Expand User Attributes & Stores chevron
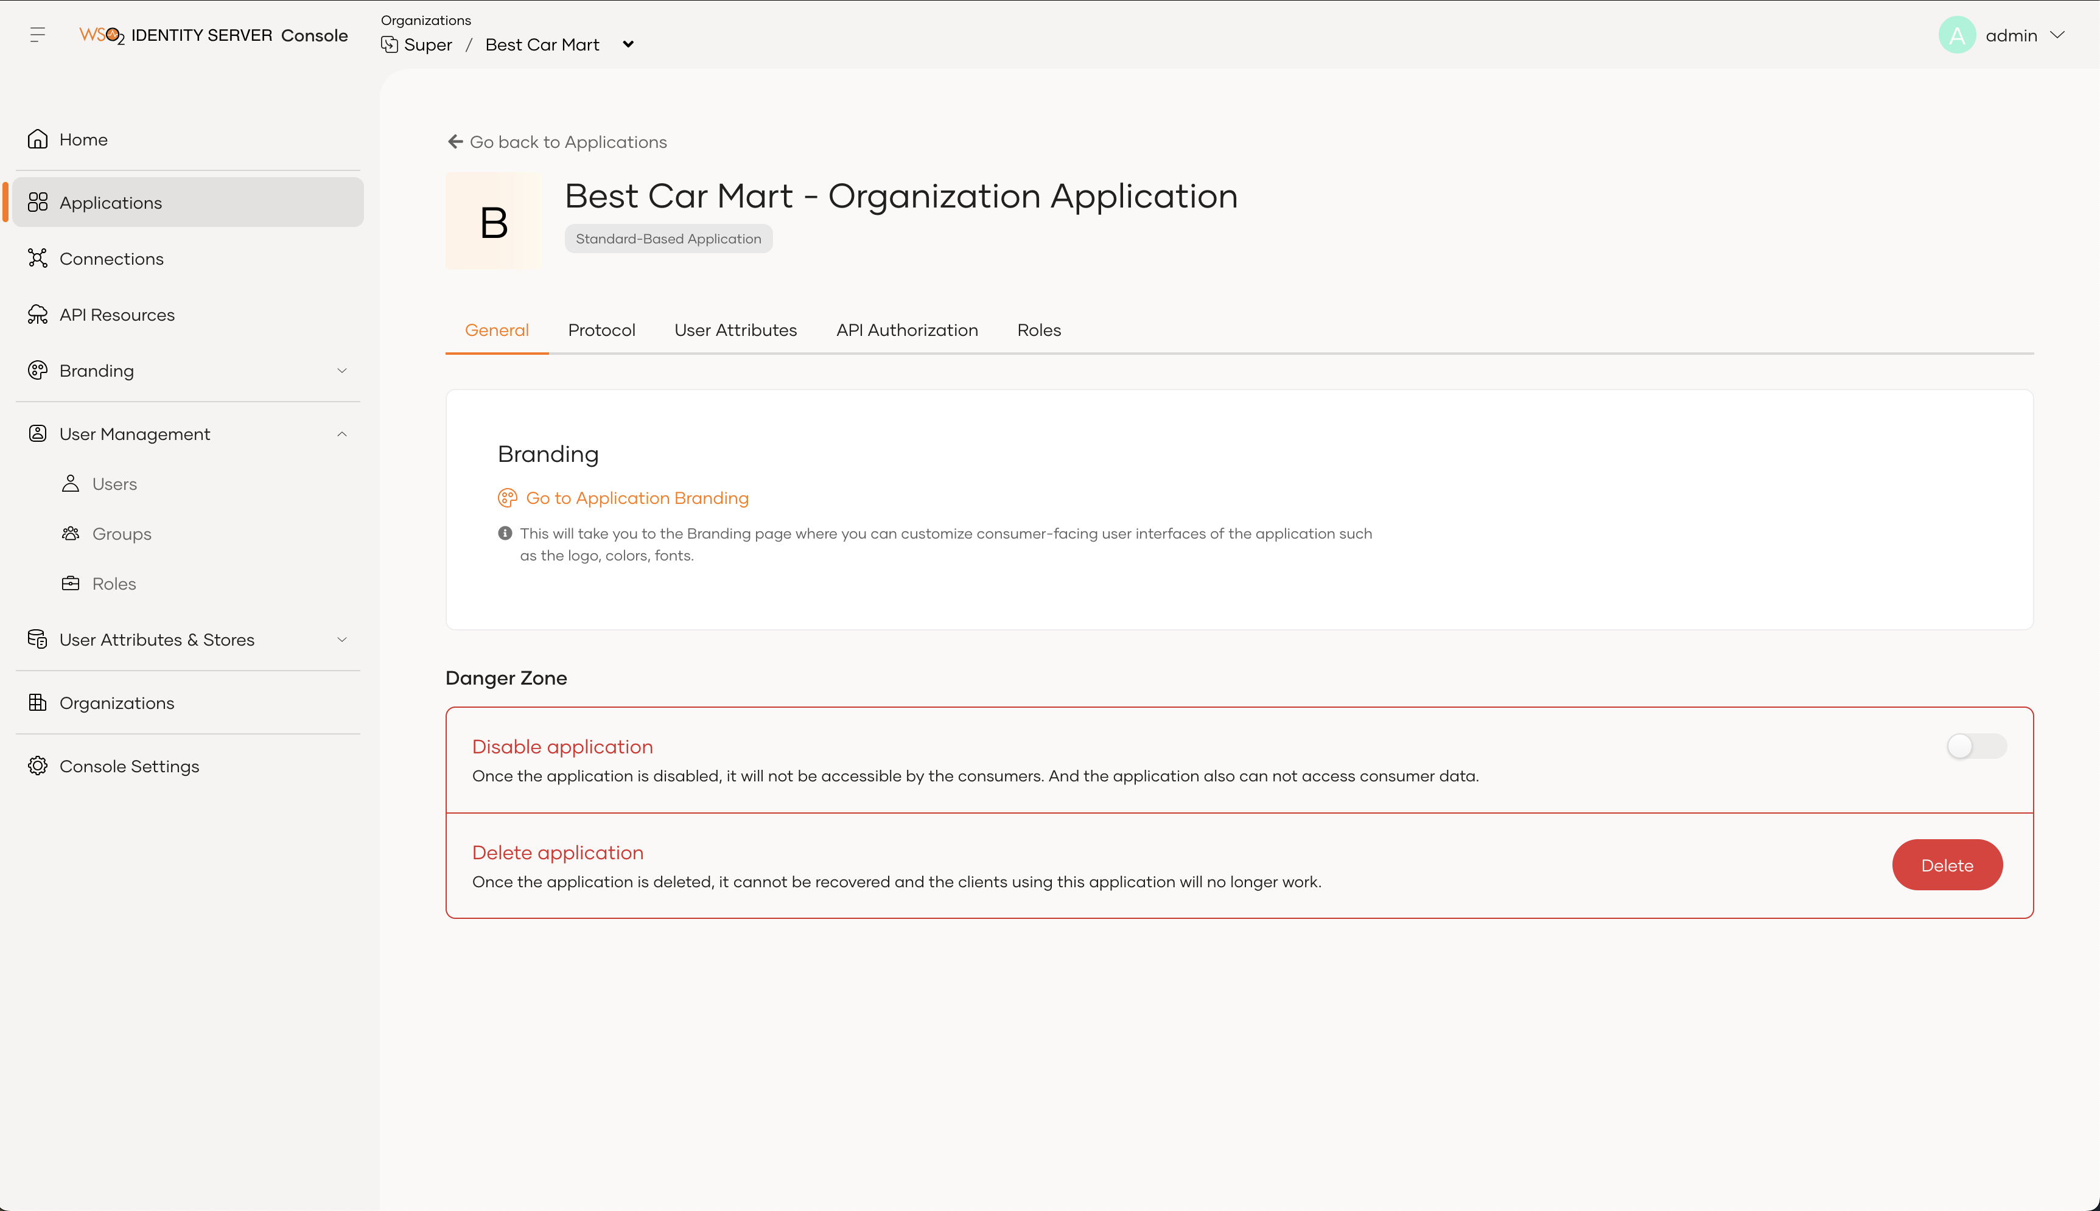Screen dimensions: 2100x1211 click(x=342, y=639)
